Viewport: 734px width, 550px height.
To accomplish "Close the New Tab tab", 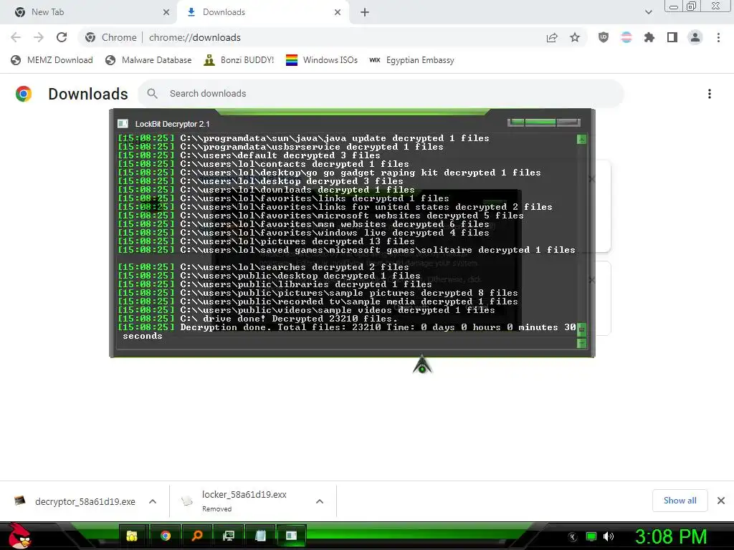I will click(166, 12).
